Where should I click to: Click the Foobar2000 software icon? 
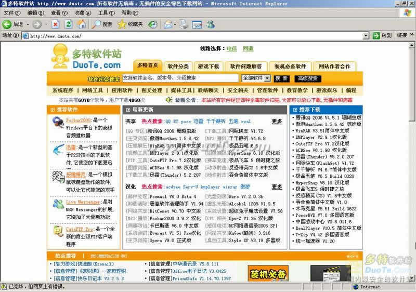click(x=58, y=124)
